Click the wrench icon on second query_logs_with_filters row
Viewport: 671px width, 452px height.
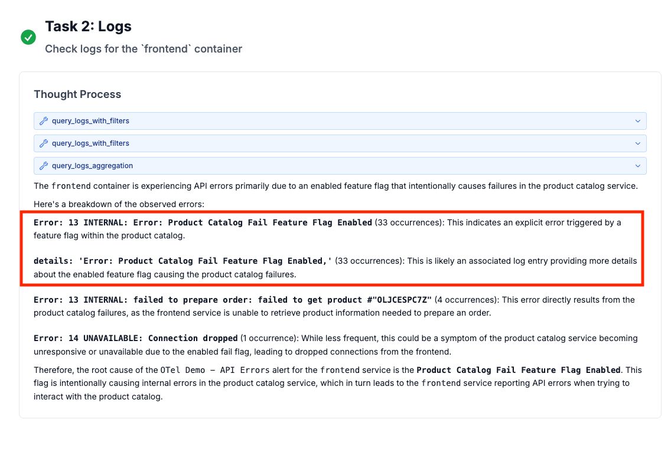click(x=44, y=143)
